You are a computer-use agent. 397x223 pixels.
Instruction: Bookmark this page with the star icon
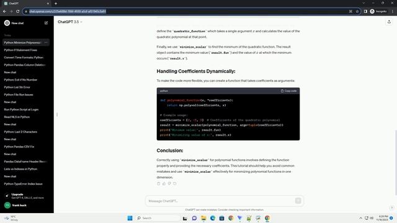point(357,11)
